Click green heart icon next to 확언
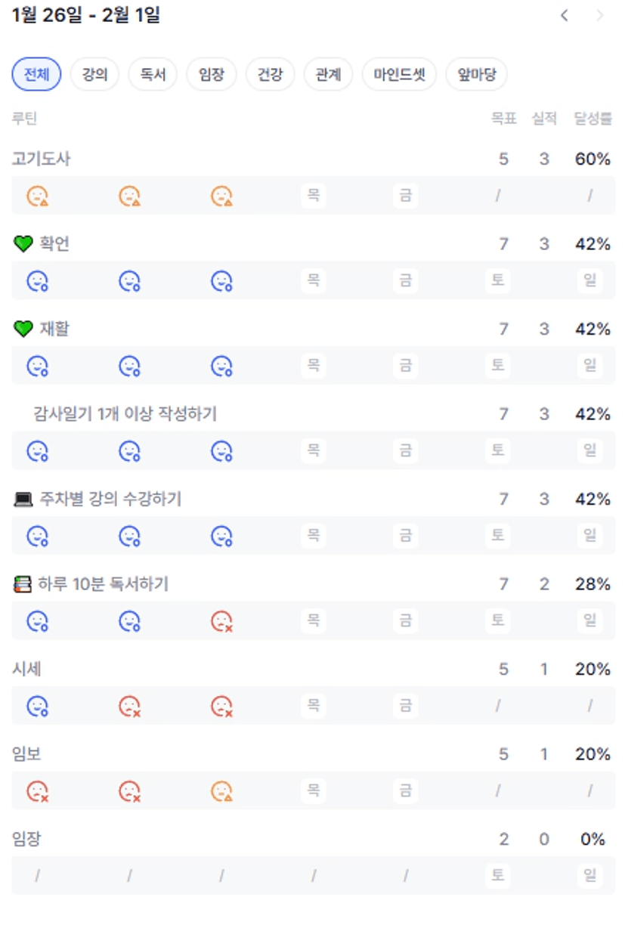 23,244
